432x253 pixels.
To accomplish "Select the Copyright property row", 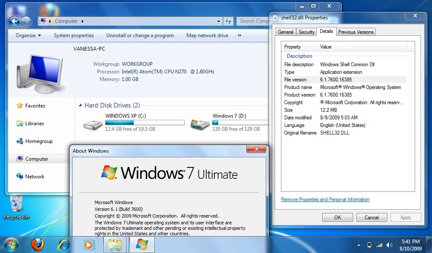I will [x=344, y=102].
